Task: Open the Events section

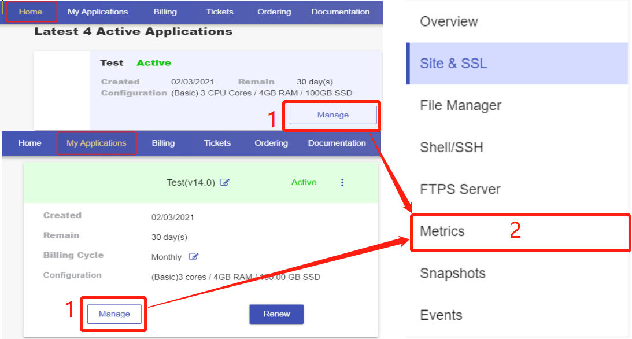Action: pyautogui.click(x=441, y=315)
